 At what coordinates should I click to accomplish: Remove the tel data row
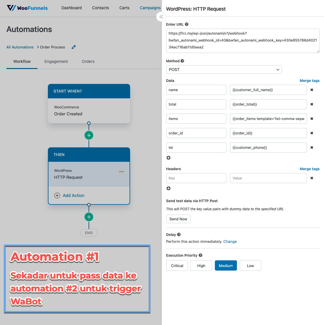pyautogui.click(x=312, y=147)
